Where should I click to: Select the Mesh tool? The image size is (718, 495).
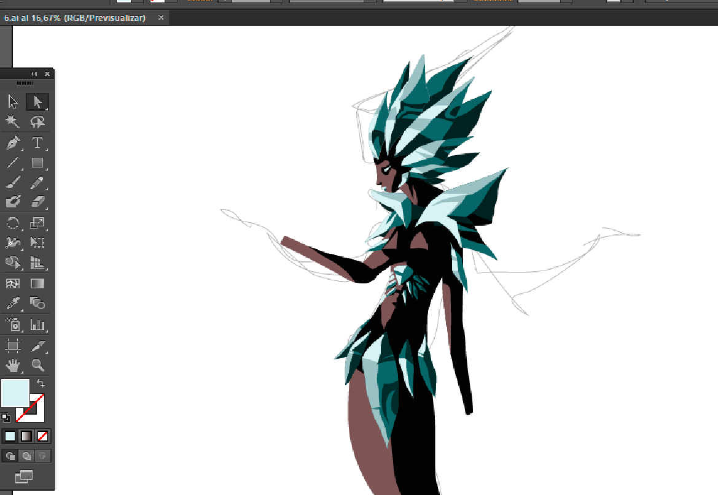click(13, 283)
